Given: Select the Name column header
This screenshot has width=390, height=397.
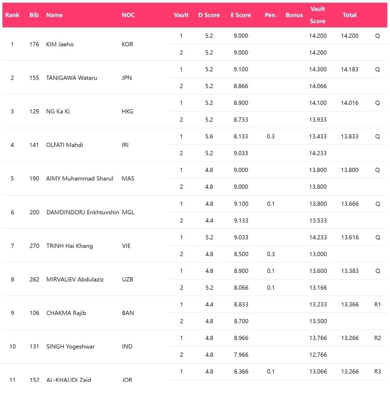Looking at the screenshot, I should tap(54, 15).
